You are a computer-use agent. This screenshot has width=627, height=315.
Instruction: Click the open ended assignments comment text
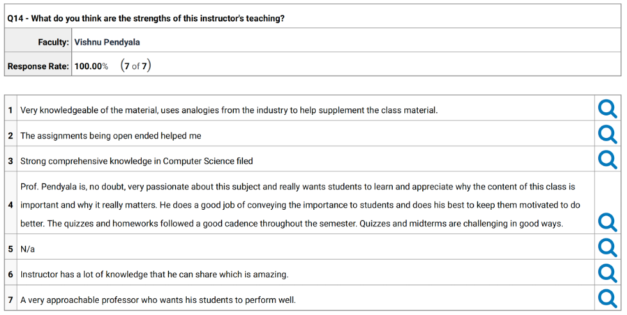[110, 136]
